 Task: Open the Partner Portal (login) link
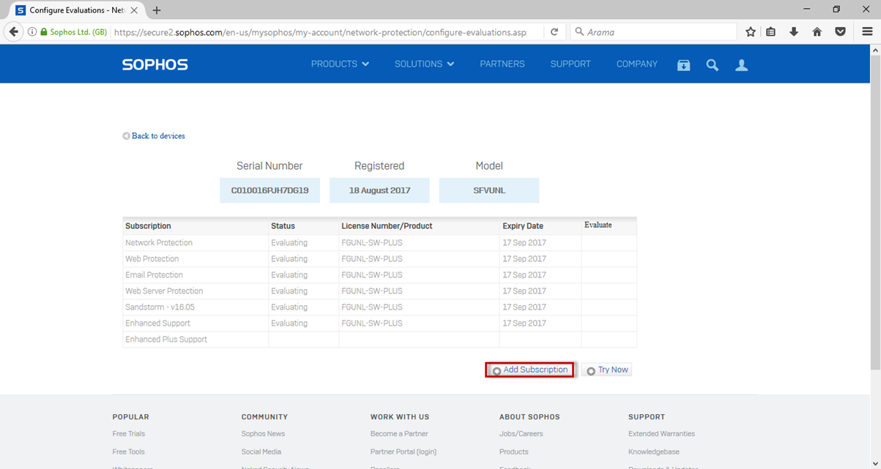point(404,452)
